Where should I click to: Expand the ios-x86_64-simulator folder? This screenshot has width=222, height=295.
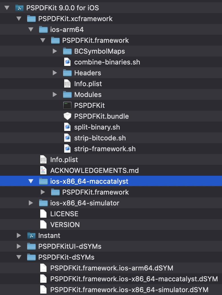point(31,203)
